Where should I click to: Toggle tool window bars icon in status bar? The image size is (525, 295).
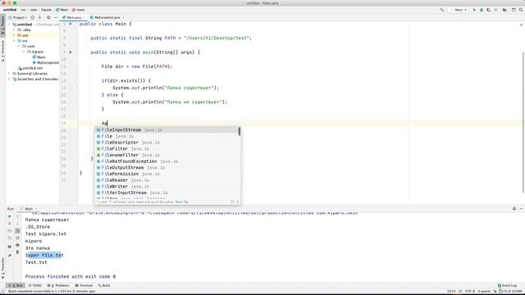(3, 292)
